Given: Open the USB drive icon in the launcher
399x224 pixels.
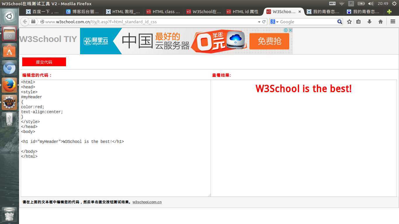Looking at the screenshot, I should click(9, 120).
